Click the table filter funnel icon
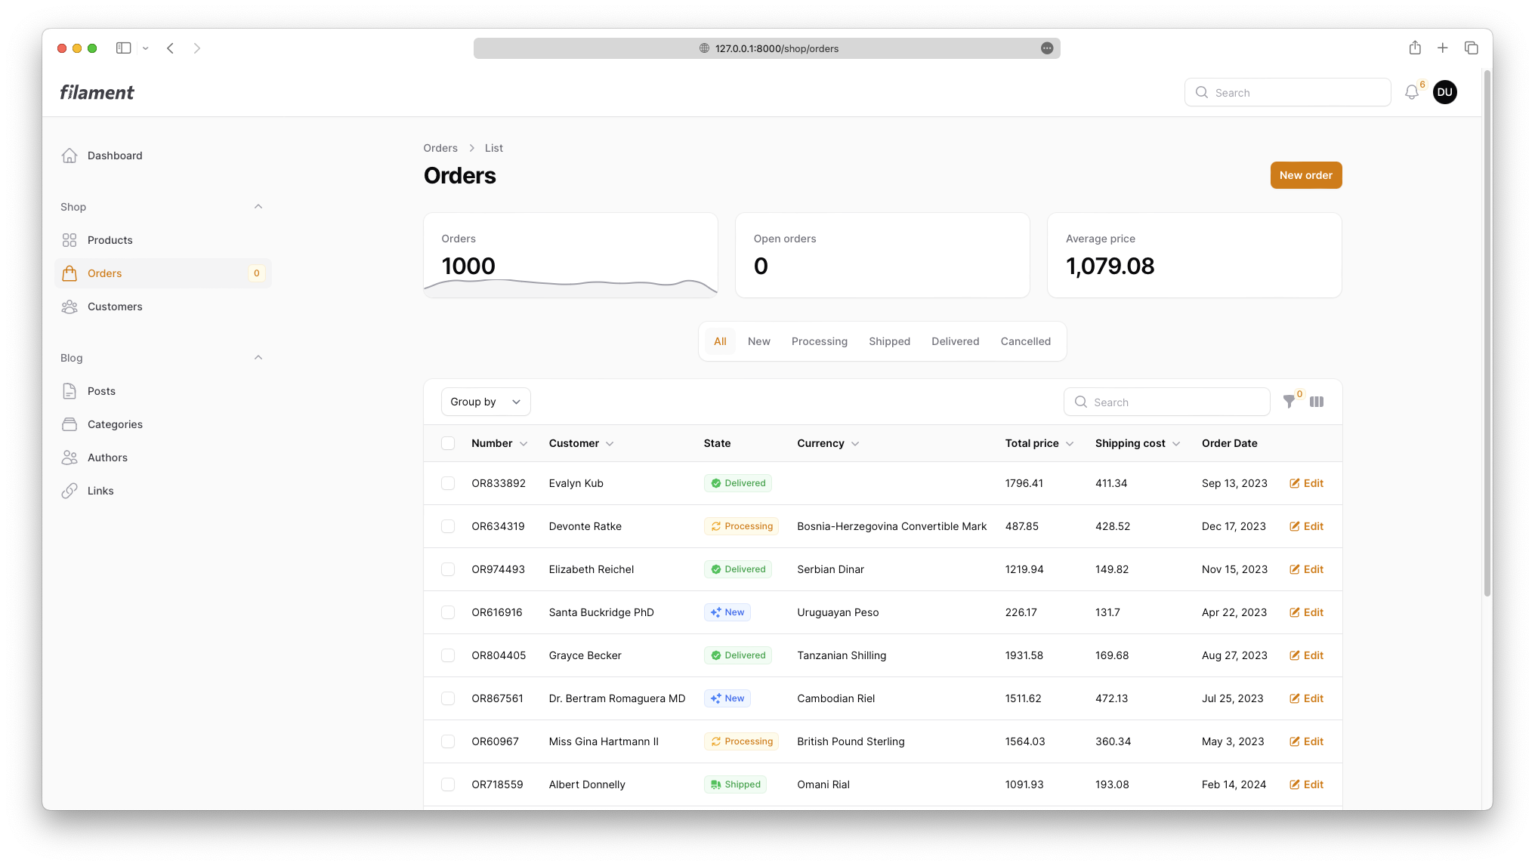The image size is (1535, 866). [1289, 402]
